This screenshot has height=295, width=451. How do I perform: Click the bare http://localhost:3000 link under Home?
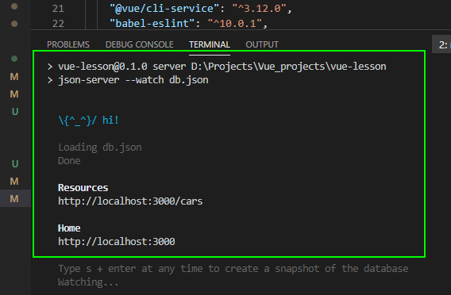click(117, 242)
